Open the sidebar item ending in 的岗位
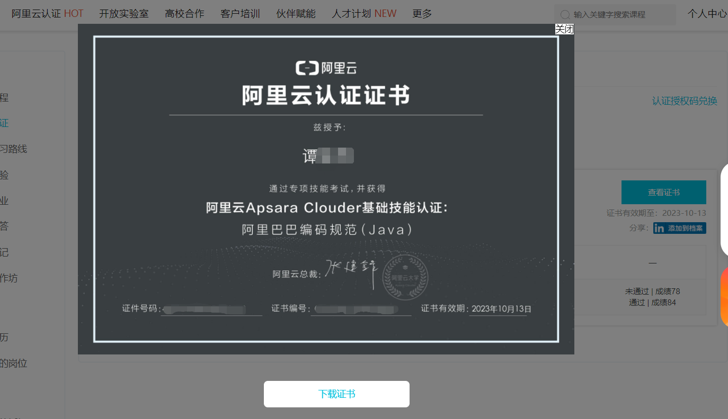 pos(13,363)
